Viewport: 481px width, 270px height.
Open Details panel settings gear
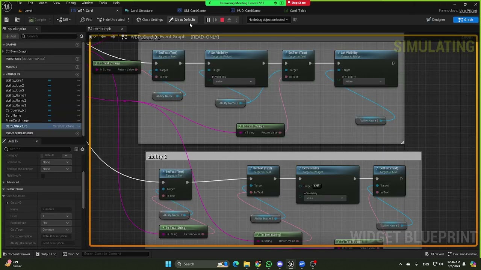pyautogui.click(x=82, y=149)
